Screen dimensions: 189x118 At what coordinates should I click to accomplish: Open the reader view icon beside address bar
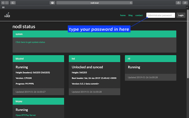[x=52, y=3]
